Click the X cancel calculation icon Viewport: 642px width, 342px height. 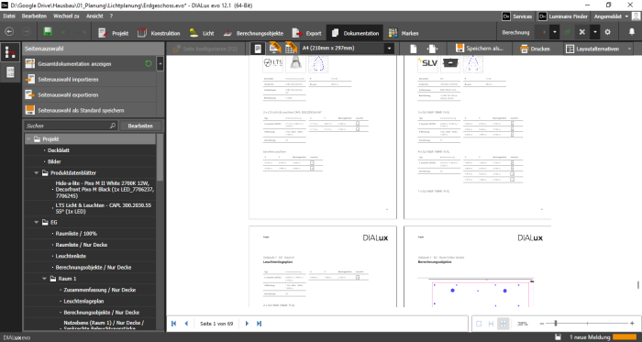coord(581,32)
